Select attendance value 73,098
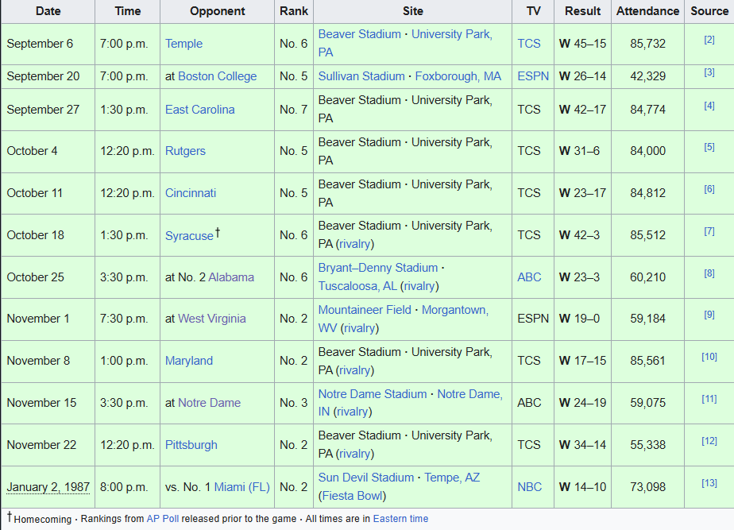The width and height of the screenshot is (734, 530). [647, 487]
